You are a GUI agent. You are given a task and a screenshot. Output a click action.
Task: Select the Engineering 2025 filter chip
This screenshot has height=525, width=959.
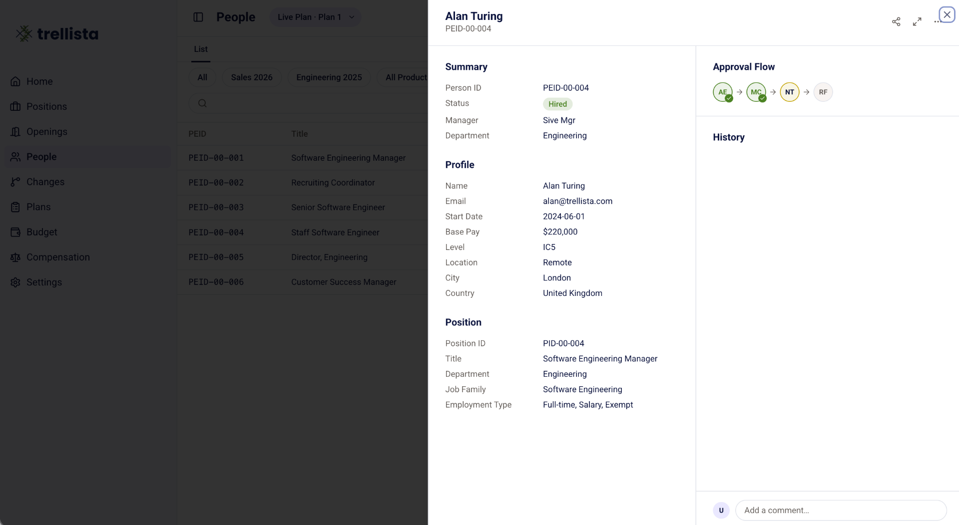329,77
